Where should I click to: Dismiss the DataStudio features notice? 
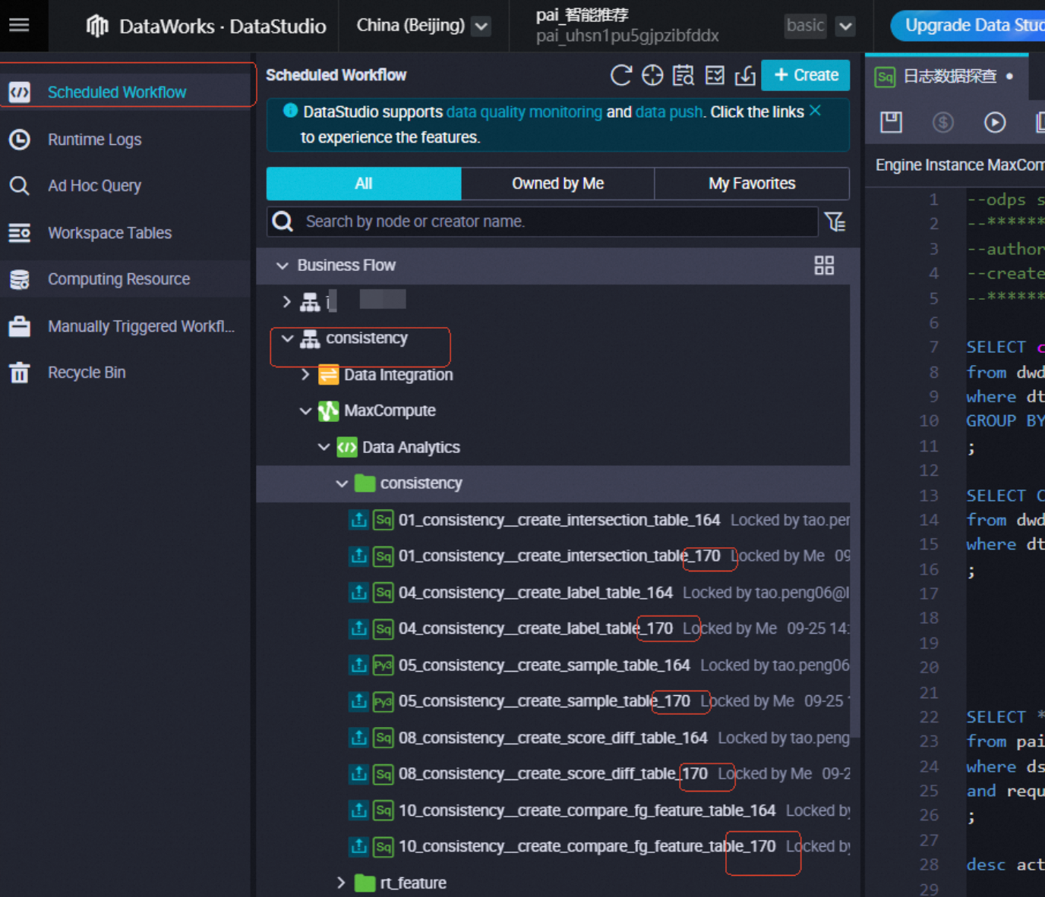click(x=815, y=111)
